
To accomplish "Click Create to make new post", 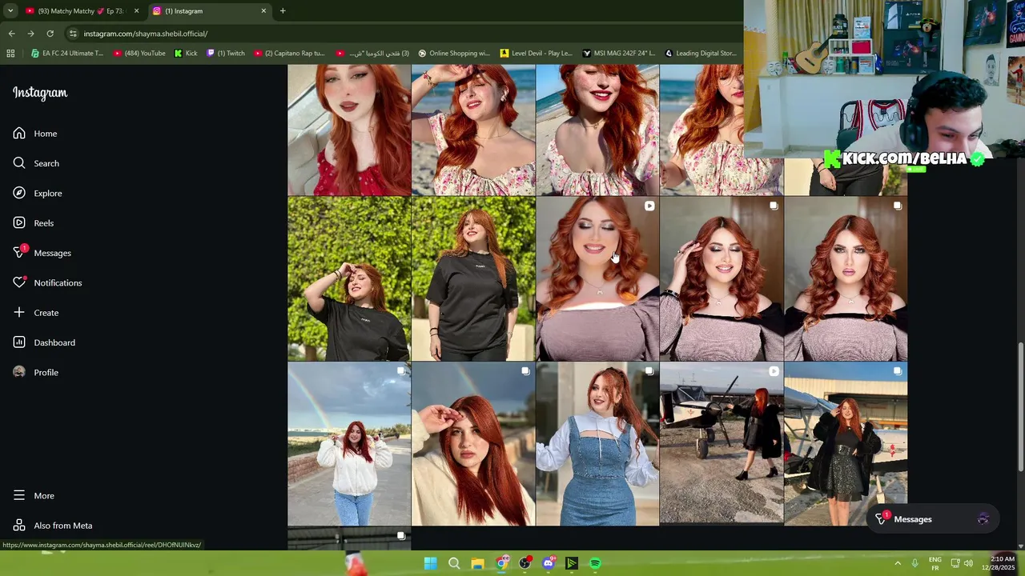I will (x=36, y=313).
